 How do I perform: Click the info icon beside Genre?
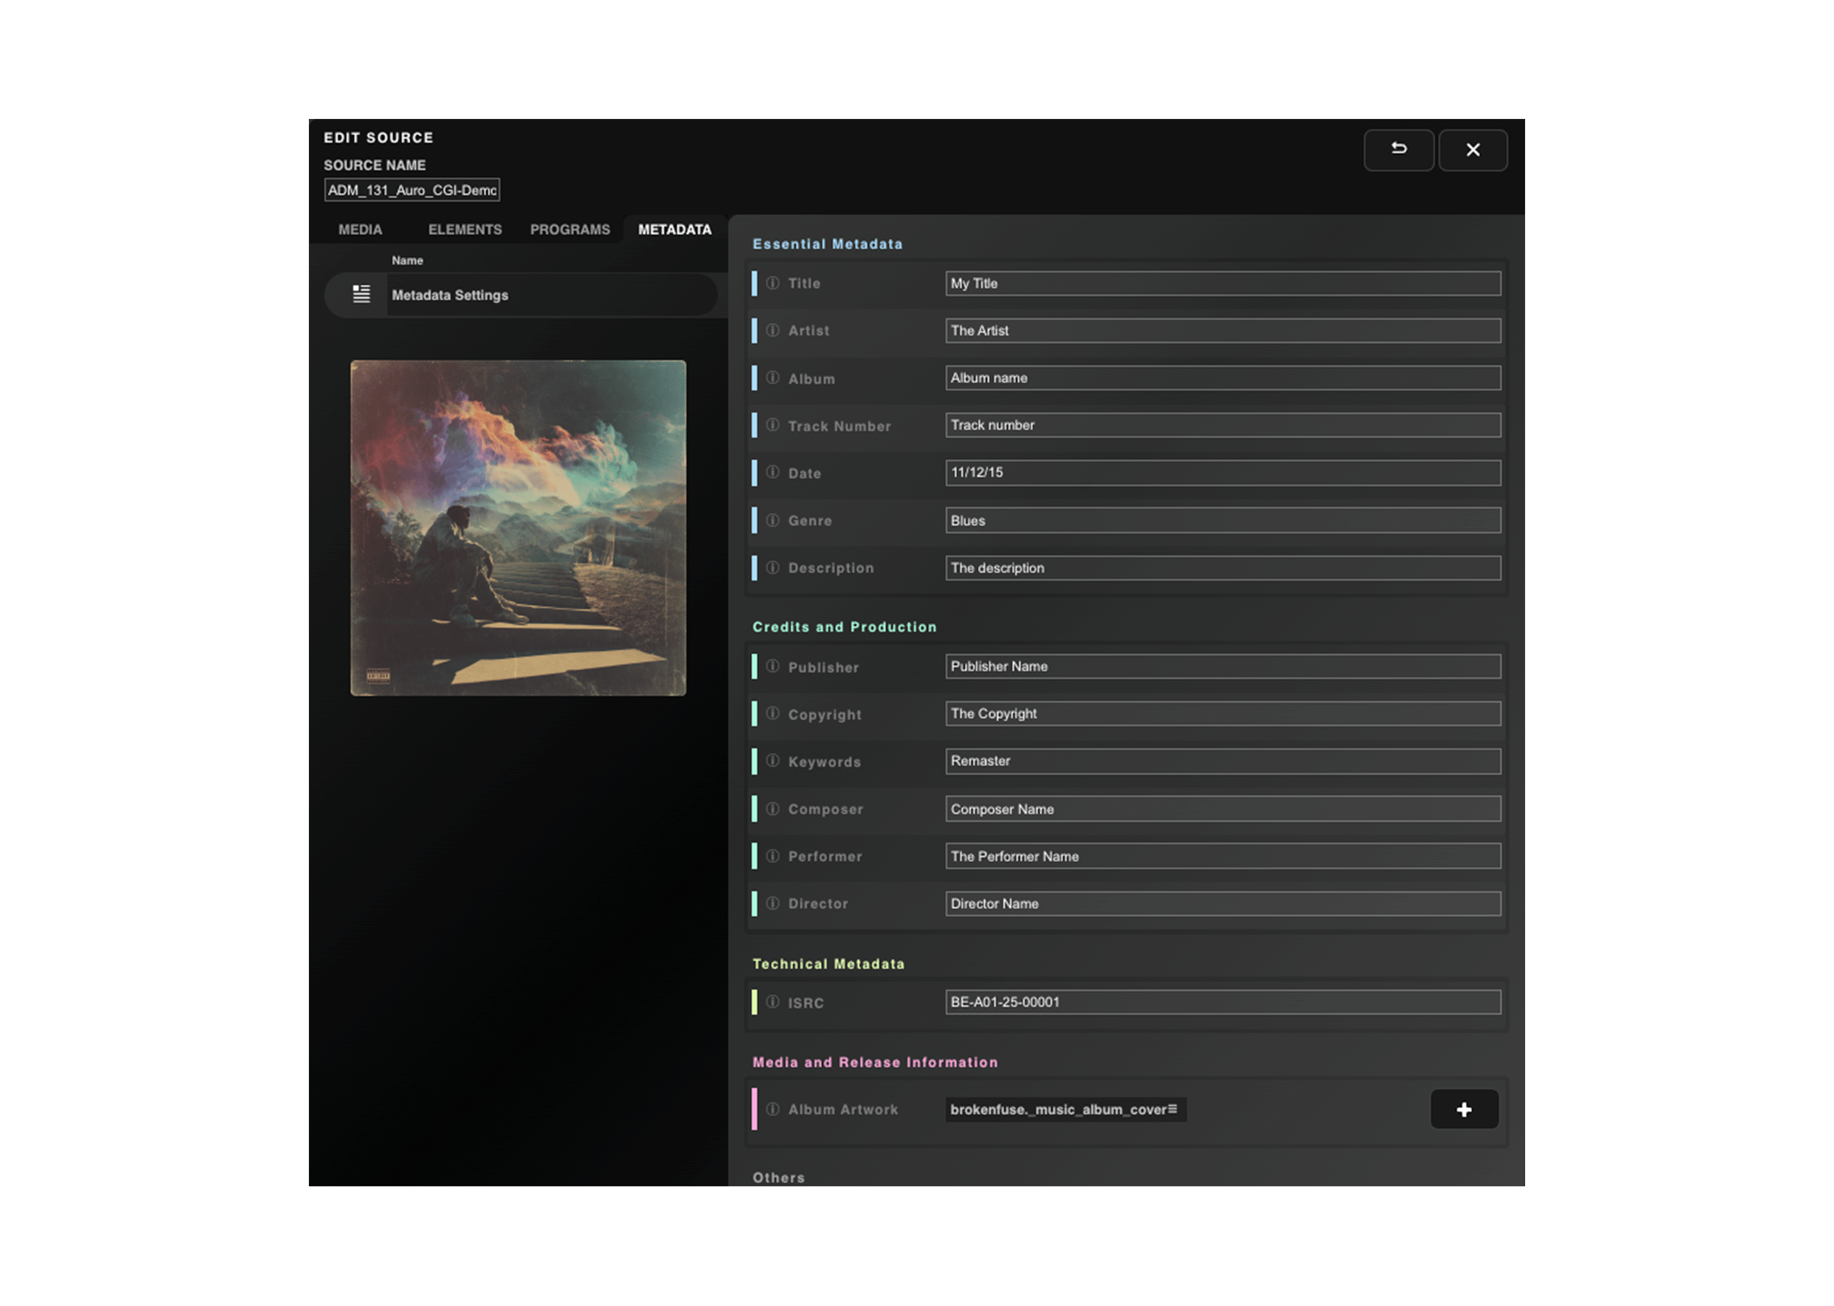772,520
